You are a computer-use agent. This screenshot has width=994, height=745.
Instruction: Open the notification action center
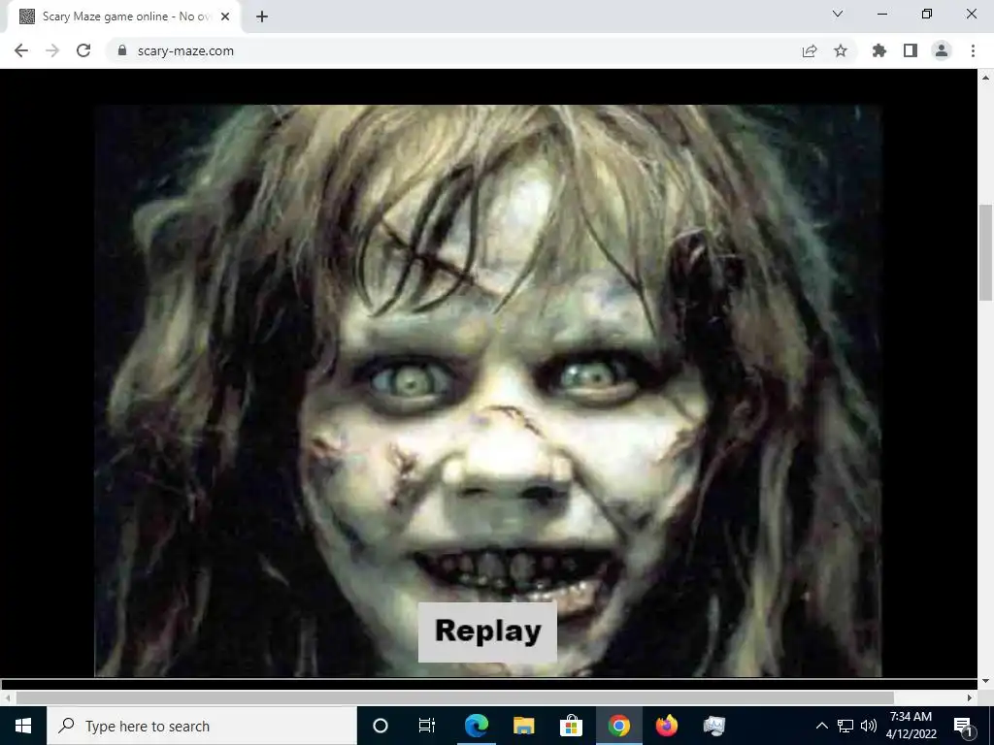(963, 726)
